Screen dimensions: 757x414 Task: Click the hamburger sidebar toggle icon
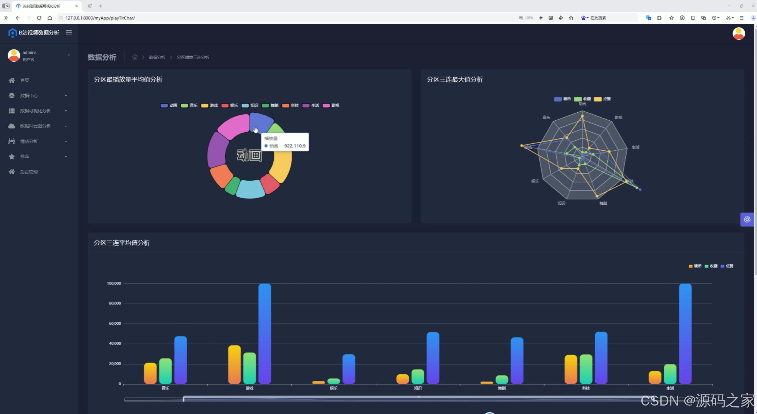tap(69, 33)
